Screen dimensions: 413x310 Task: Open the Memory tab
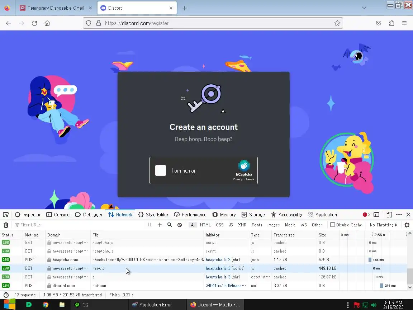[224, 215]
